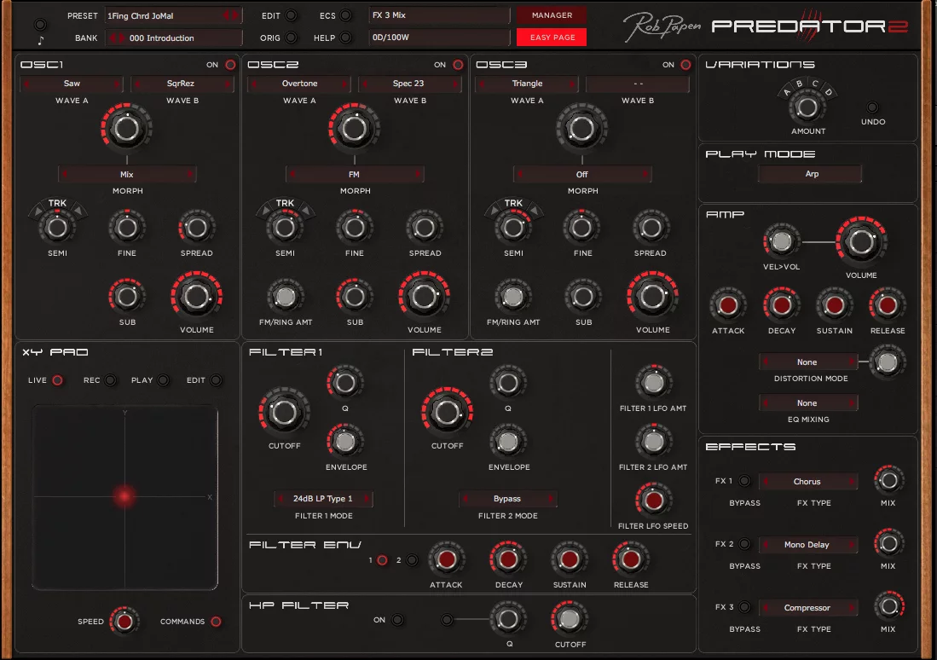937x660 pixels.
Task: Click the Filter 2 Cutoff knob
Action: pos(447,413)
